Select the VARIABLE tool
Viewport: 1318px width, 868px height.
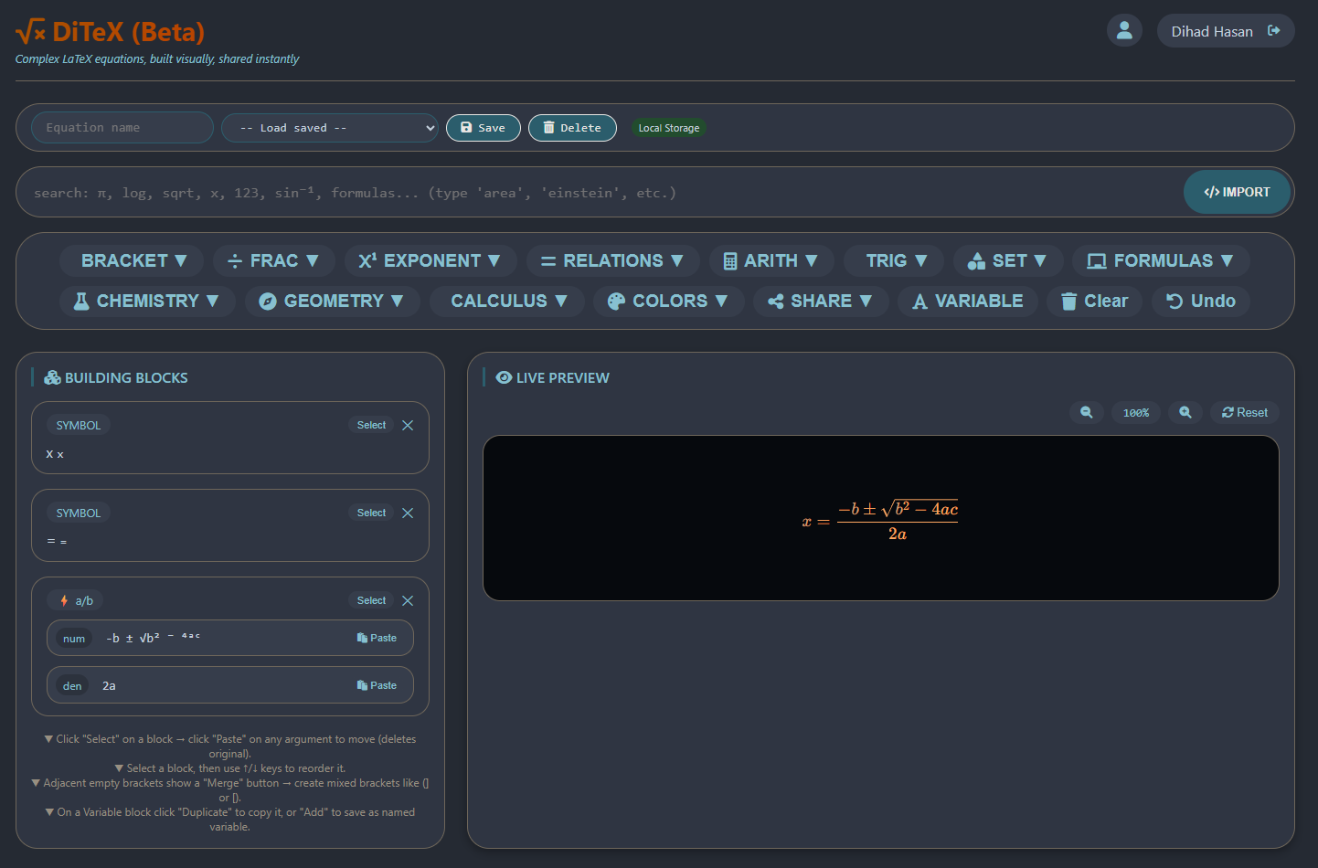(x=967, y=301)
